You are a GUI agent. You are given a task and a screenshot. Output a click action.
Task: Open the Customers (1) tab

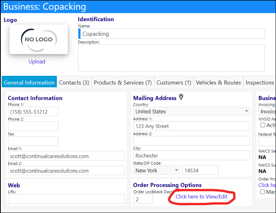pos(174,82)
